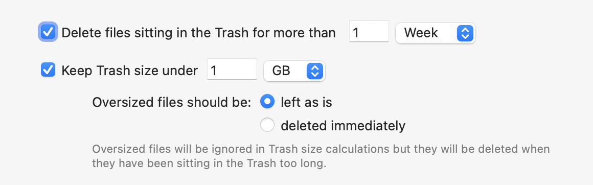Image resolution: width=593 pixels, height=185 pixels.
Task: Click the blue chevron arrows on Week popup
Action: coord(465,33)
